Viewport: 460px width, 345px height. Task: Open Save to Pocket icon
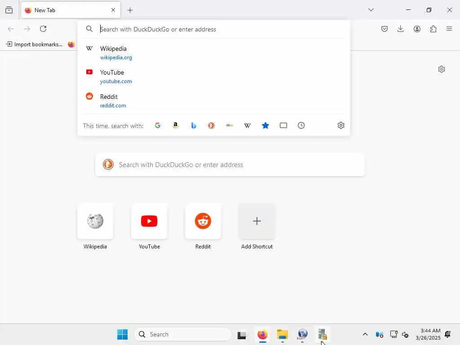tap(385, 29)
